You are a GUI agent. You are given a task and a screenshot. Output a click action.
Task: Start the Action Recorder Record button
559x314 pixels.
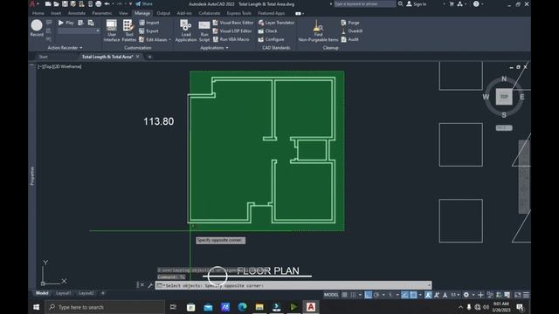pos(37,28)
